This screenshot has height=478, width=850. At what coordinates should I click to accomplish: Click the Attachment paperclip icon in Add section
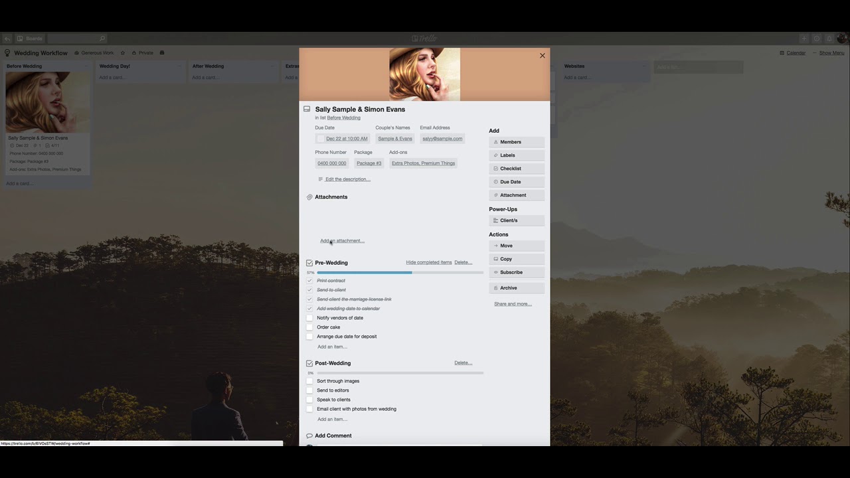point(495,195)
